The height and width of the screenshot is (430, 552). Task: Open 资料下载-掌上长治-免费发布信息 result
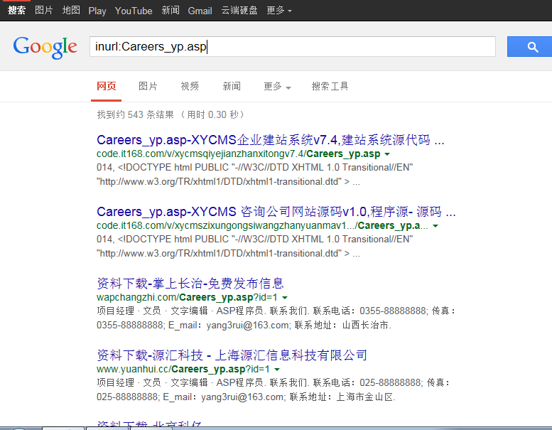click(190, 284)
